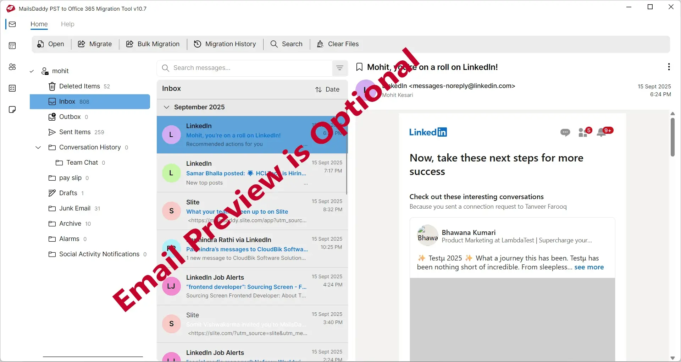Open the message filter options

340,68
